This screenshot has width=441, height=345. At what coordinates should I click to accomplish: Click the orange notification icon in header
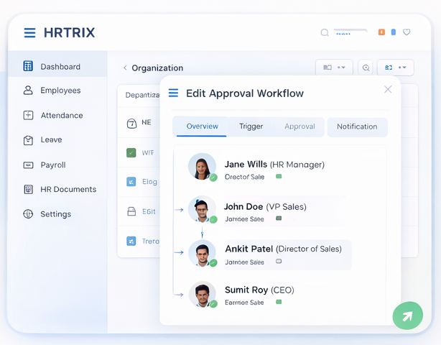381,32
